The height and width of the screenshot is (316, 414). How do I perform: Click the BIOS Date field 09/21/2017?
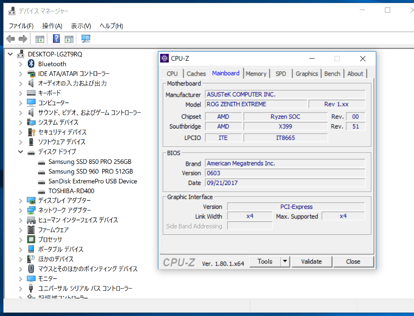click(x=285, y=183)
